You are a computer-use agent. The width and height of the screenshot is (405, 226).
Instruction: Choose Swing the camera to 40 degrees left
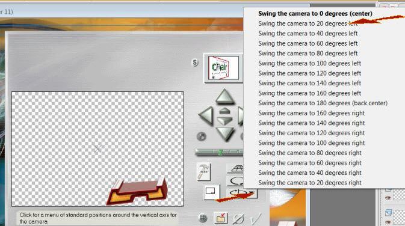click(308, 33)
